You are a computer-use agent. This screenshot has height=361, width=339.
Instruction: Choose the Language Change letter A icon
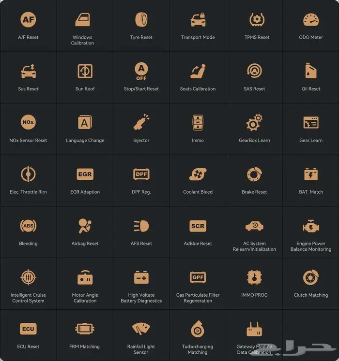click(85, 122)
